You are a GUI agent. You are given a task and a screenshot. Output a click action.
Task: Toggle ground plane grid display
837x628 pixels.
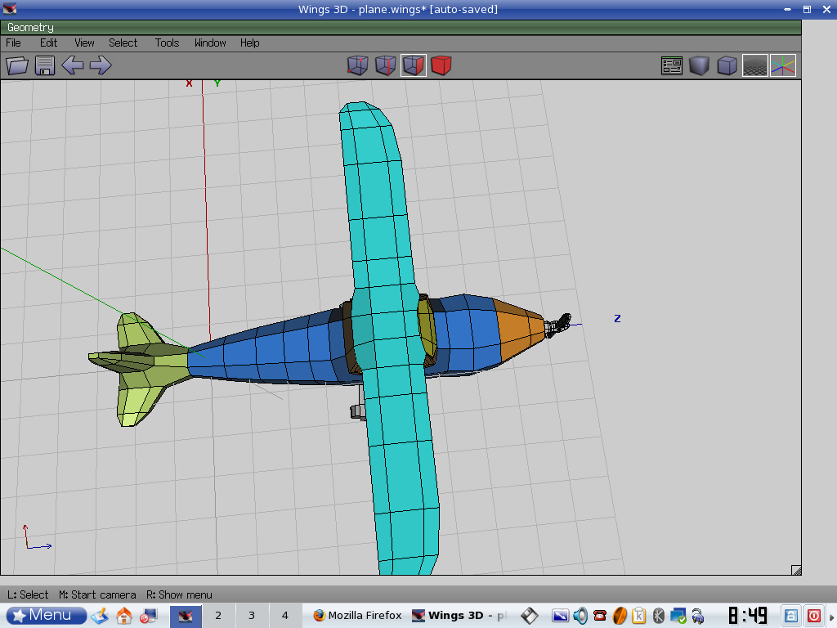[x=754, y=66]
